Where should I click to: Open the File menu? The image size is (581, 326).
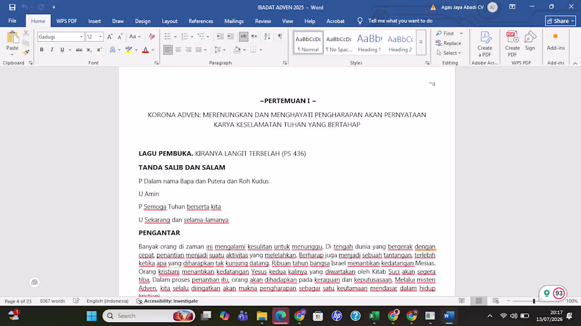pos(12,21)
